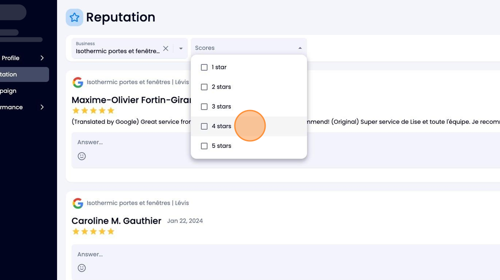Click the Reputation star icon in header

coord(74,17)
